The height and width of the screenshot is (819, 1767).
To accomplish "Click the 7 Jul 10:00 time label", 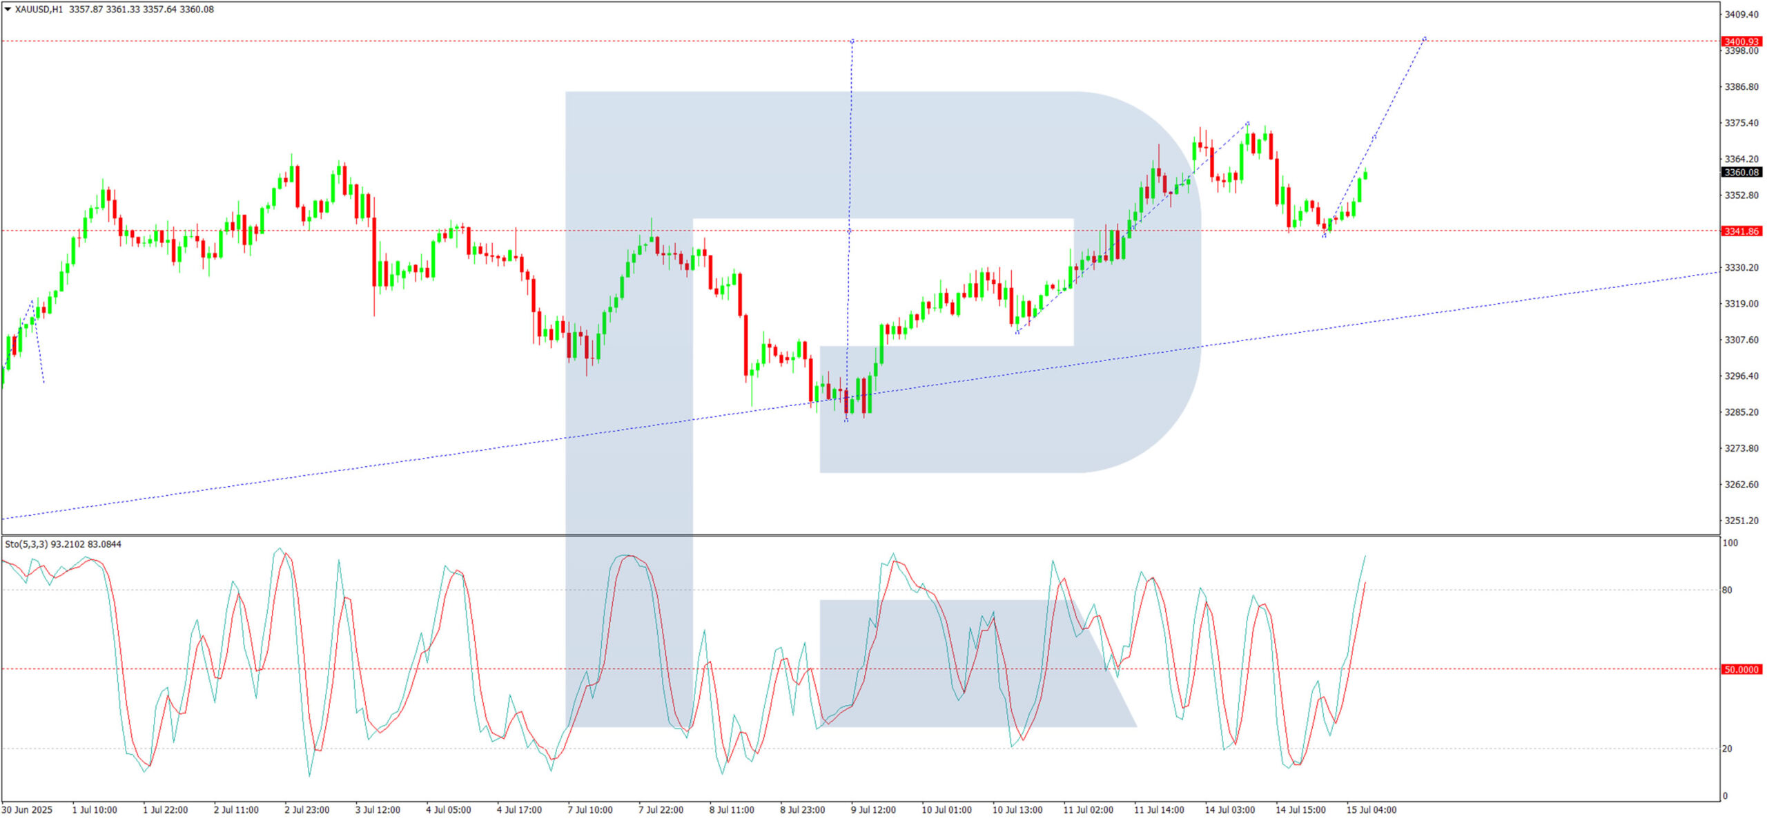I will 589,810.
